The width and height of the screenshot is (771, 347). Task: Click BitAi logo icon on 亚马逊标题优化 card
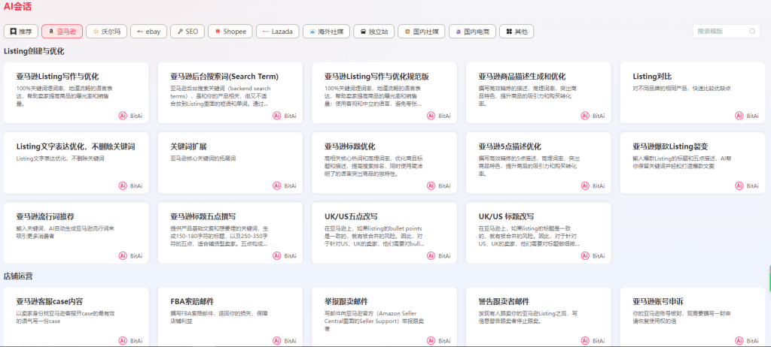[430, 186]
